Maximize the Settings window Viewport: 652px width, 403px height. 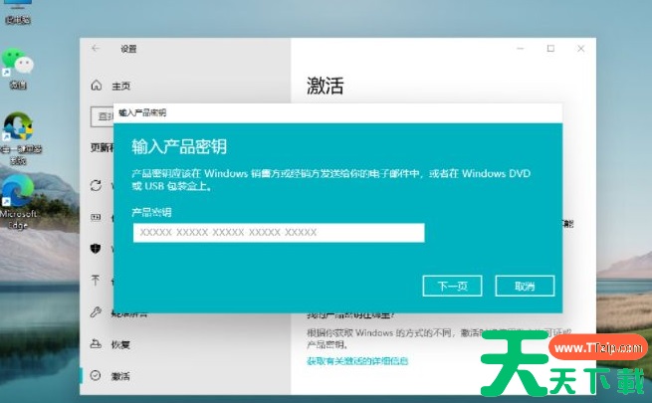click(x=550, y=48)
